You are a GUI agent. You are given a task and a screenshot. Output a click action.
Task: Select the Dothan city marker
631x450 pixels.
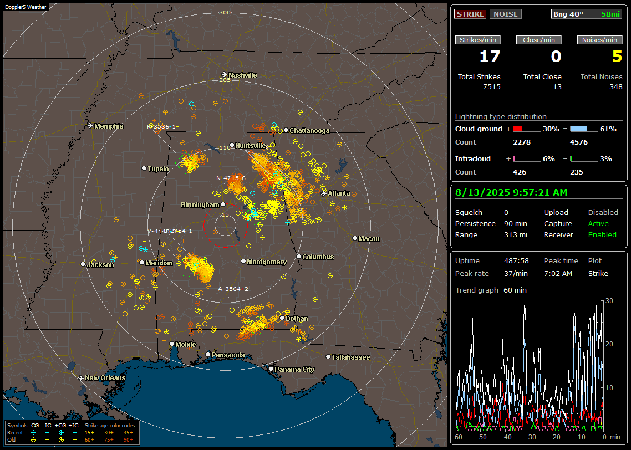click(282, 318)
